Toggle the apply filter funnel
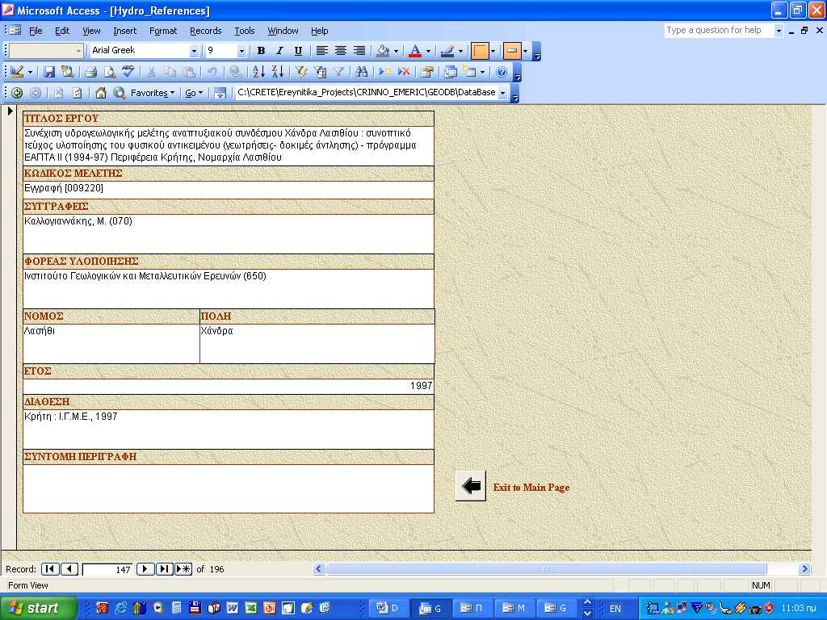This screenshot has height=620, width=827. [x=338, y=72]
